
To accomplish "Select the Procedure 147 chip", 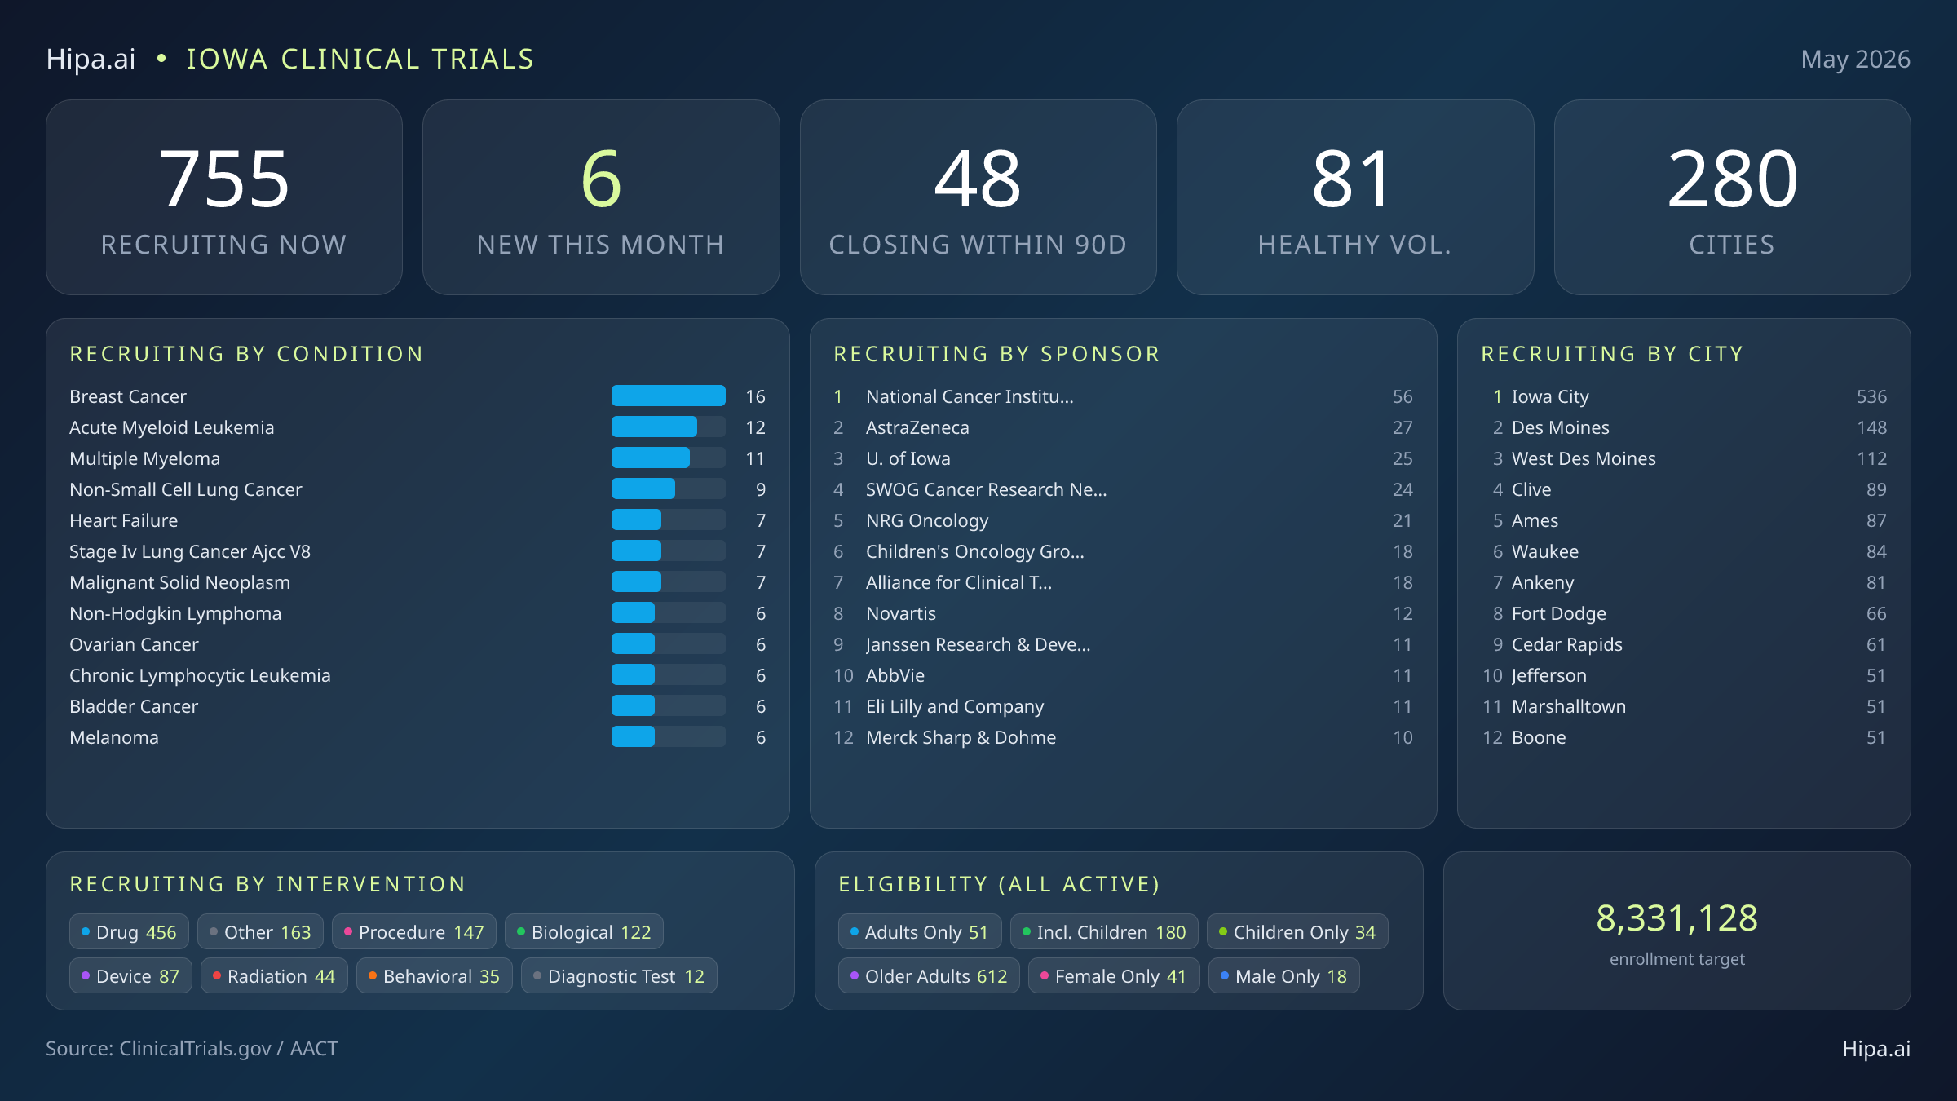I will [x=414, y=932].
